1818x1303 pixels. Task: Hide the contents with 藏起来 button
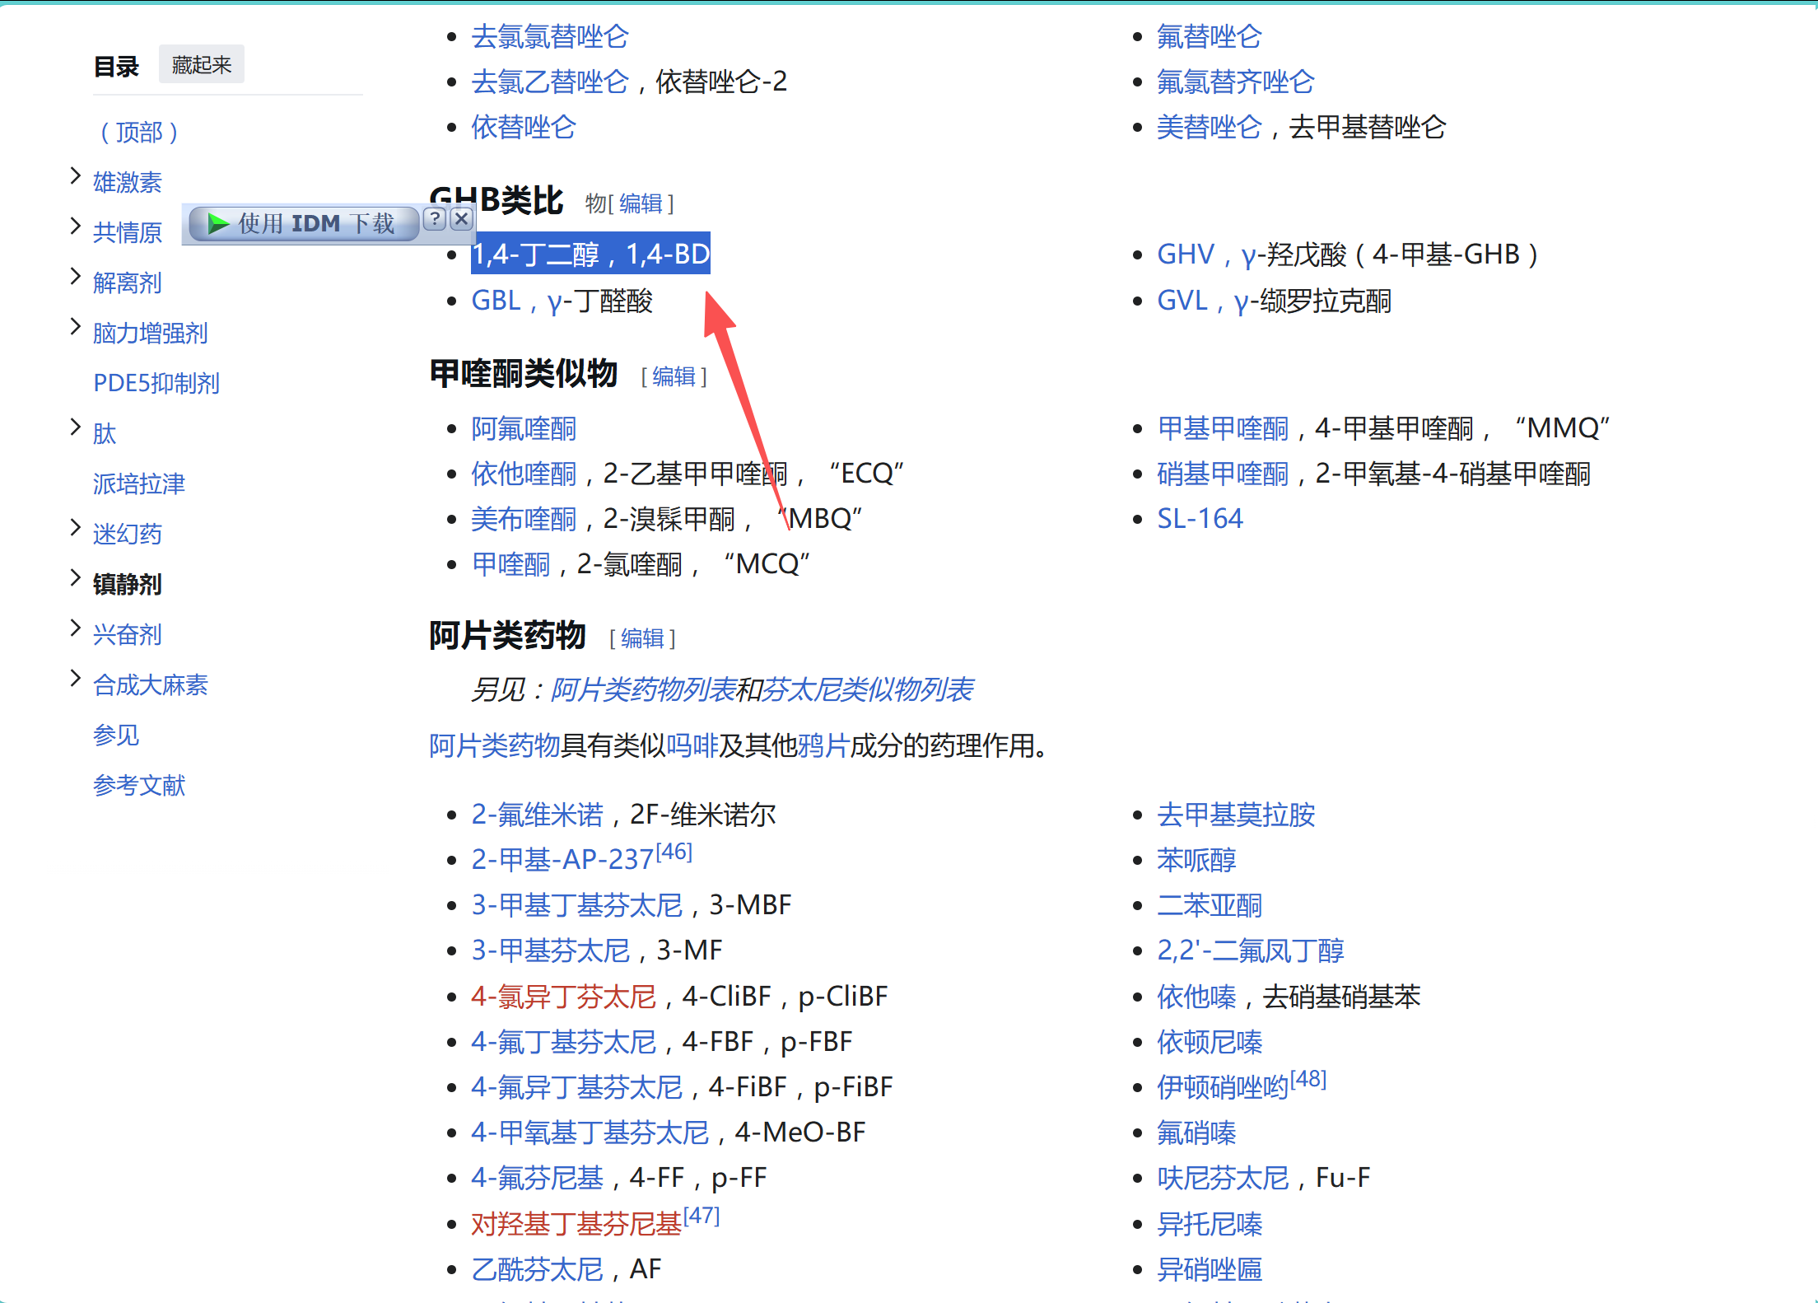point(201,65)
